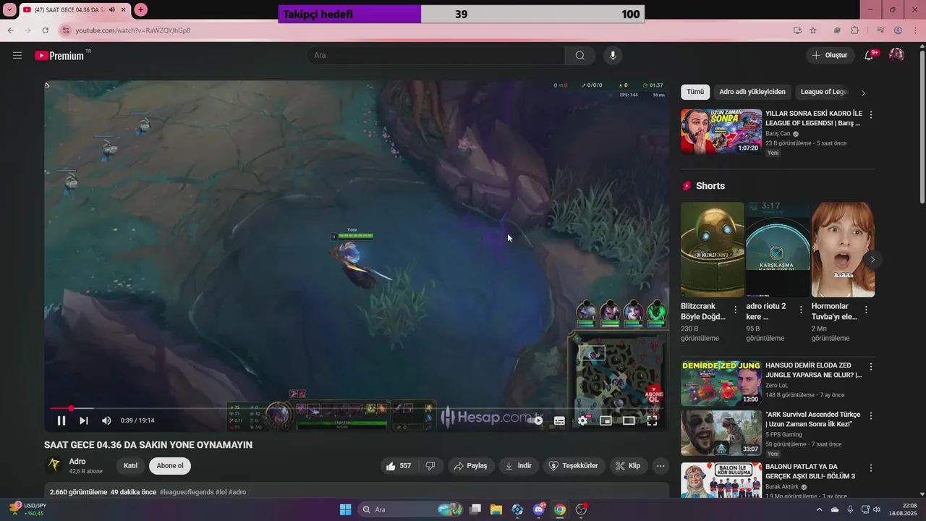Open the YouTube account avatar menu

[x=896, y=55]
